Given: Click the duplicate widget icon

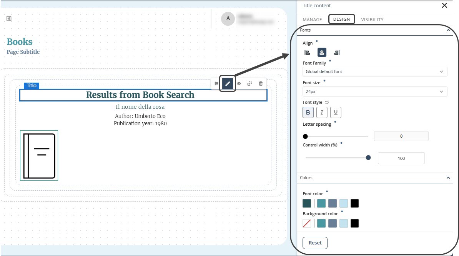Looking at the screenshot, I should pos(249,83).
